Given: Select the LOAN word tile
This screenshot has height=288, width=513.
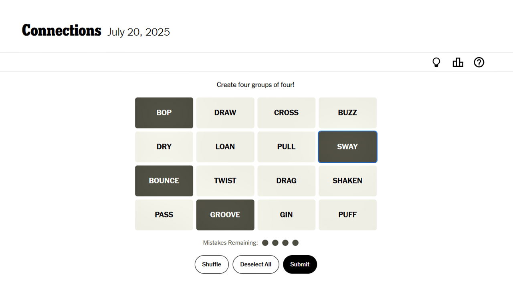Looking at the screenshot, I should pyautogui.click(x=225, y=147).
